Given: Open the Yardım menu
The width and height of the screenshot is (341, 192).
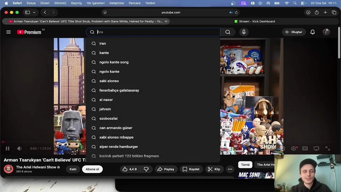Looking at the screenshot, I should tap(150, 3).
